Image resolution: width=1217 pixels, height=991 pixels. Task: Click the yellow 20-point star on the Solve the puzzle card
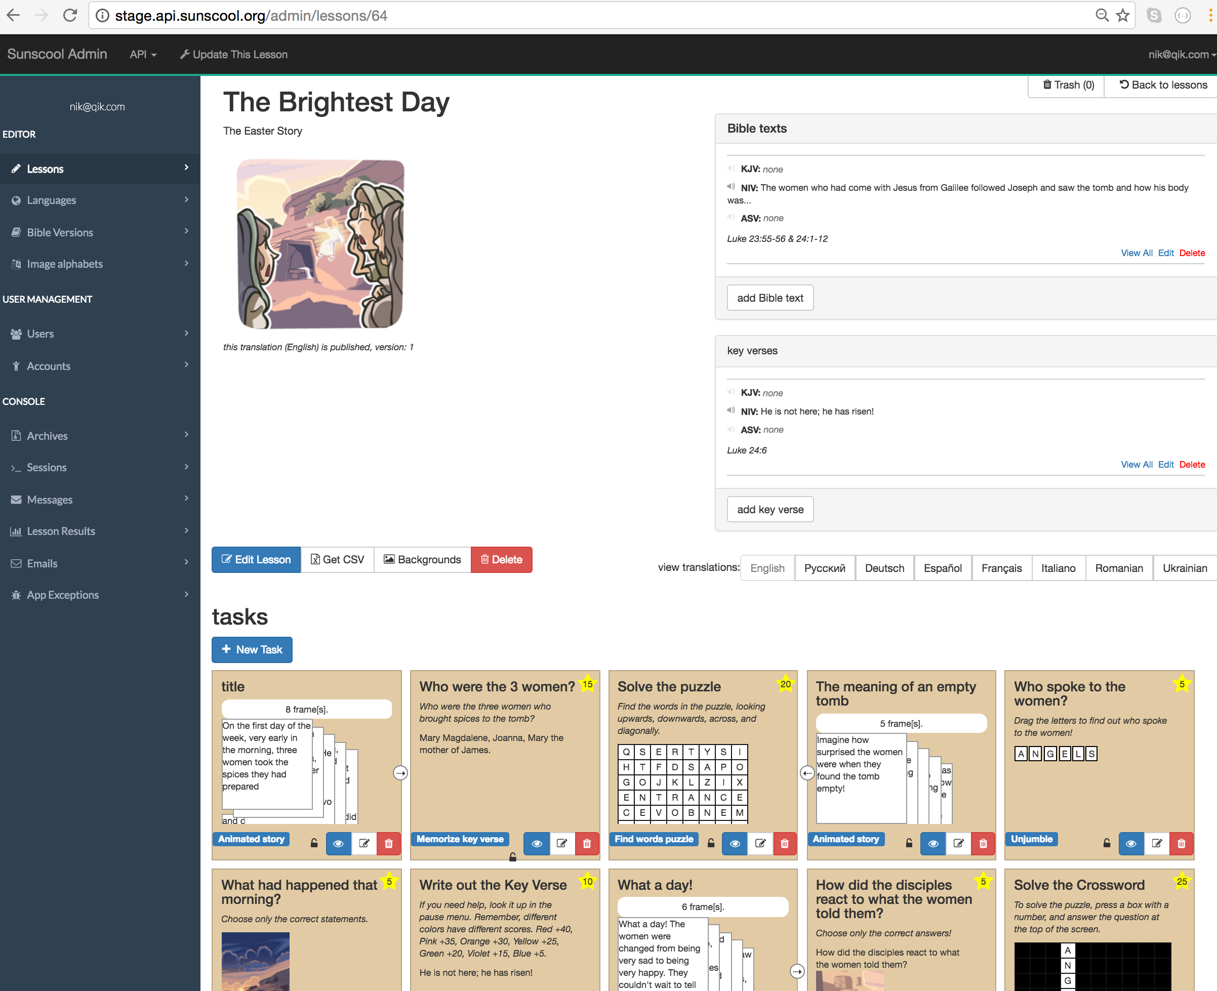[786, 684]
